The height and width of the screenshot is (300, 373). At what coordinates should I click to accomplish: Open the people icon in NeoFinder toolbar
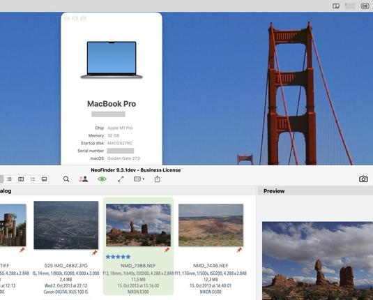[83, 179]
